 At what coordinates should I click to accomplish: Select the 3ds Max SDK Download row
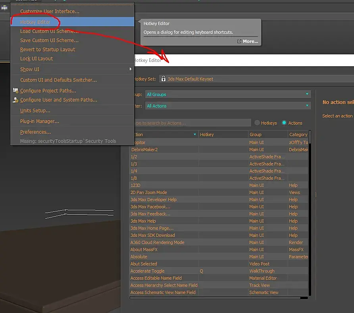click(x=219, y=235)
